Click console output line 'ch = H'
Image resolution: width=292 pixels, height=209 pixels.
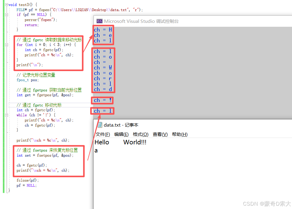point(103,30)
